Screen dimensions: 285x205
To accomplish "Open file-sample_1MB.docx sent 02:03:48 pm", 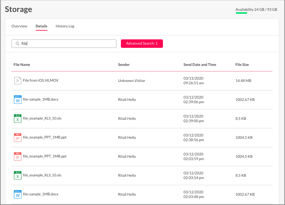I will 41,194.
